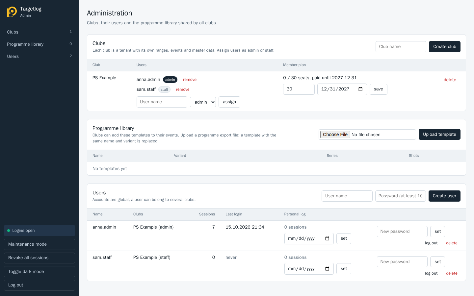Set new password for anna.admin
Screen dimensions: 474x296
437,232
